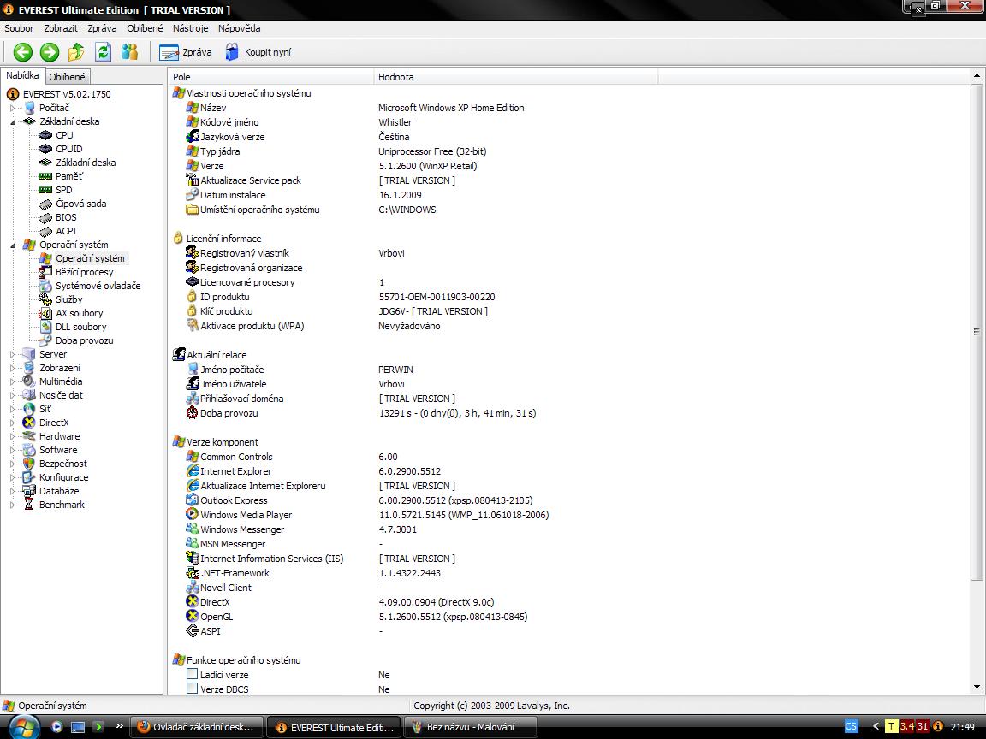Click the Koupit nyní button

(x=258, y=52)
